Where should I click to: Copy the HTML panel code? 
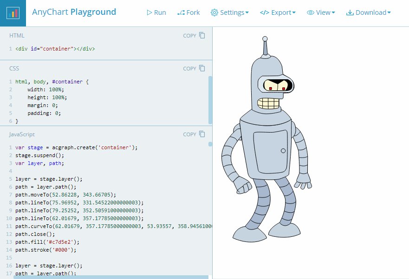pyautogui.click(x=194, y=35)
